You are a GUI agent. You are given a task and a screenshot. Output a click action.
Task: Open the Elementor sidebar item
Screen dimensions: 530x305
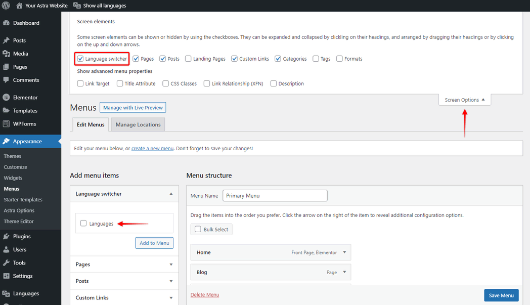pyautogui.click(x=23, y=97)
